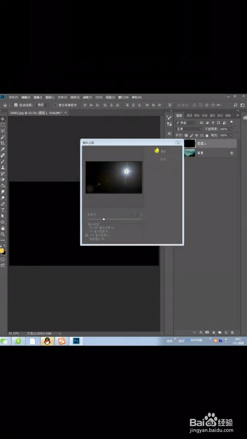The height and width of the screenshot is (439, 247).
Task: Select the Zoom tool
Action: click(3, 234)
